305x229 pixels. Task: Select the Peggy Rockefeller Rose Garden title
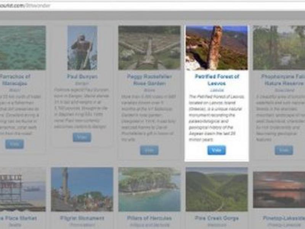point(149,80)
